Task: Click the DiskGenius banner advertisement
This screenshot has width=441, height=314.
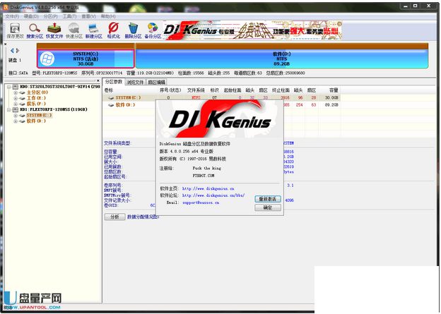Action: pyautogui.click(x=252, y=30)
